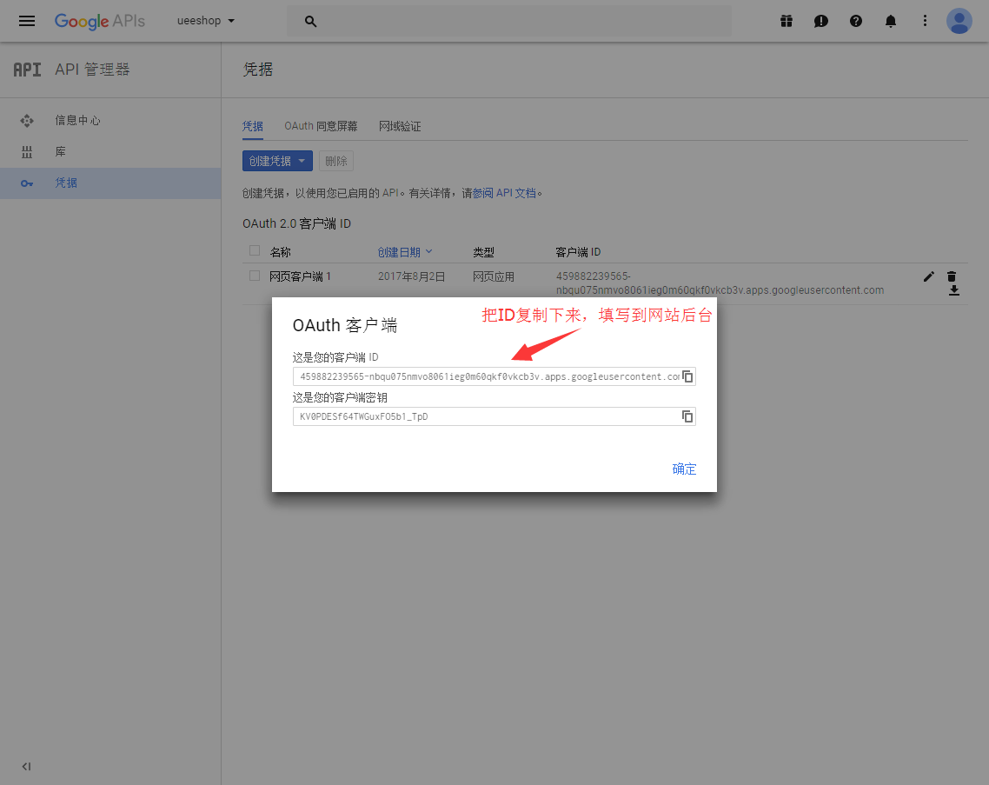The width and height of the screenshot is (989, 785).
Task: Click the 2017年8月2日 creation date cell
Action: [412, 276]
